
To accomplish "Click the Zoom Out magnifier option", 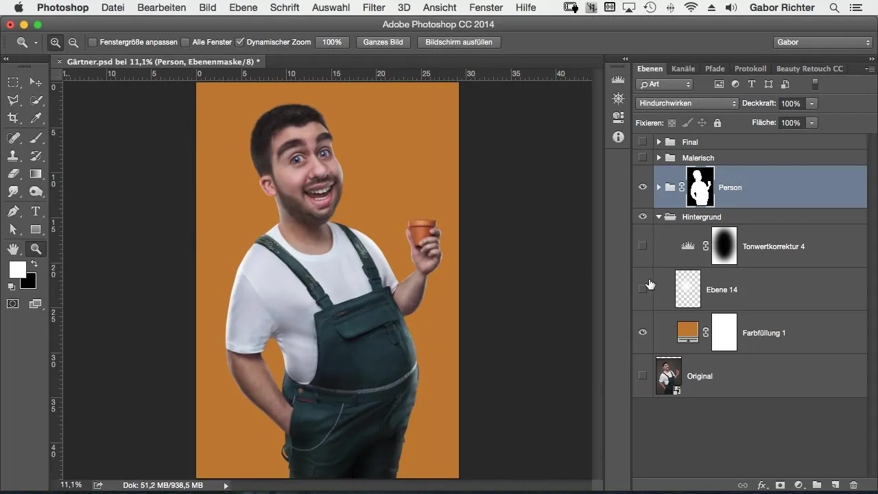I will (73, 42).
